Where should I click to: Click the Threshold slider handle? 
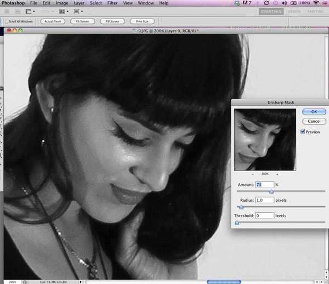click(237, 223)
